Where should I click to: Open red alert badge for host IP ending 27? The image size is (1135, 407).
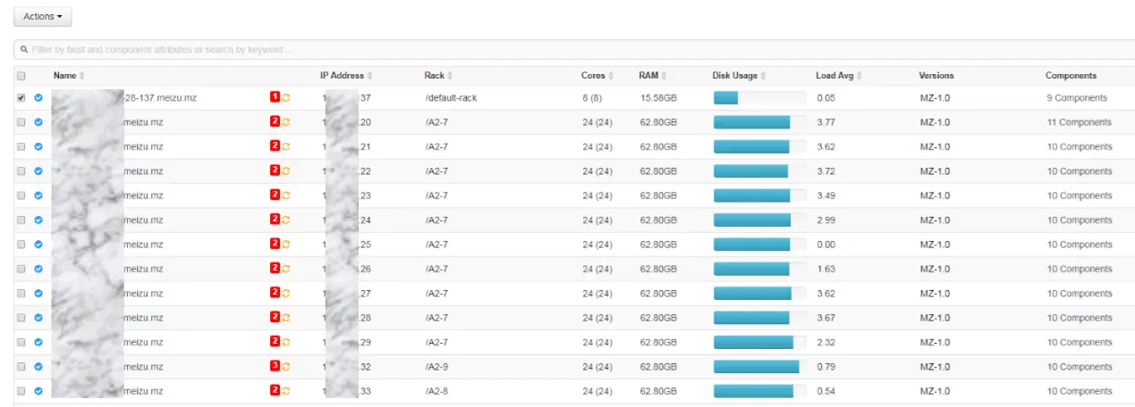point(275,293)
